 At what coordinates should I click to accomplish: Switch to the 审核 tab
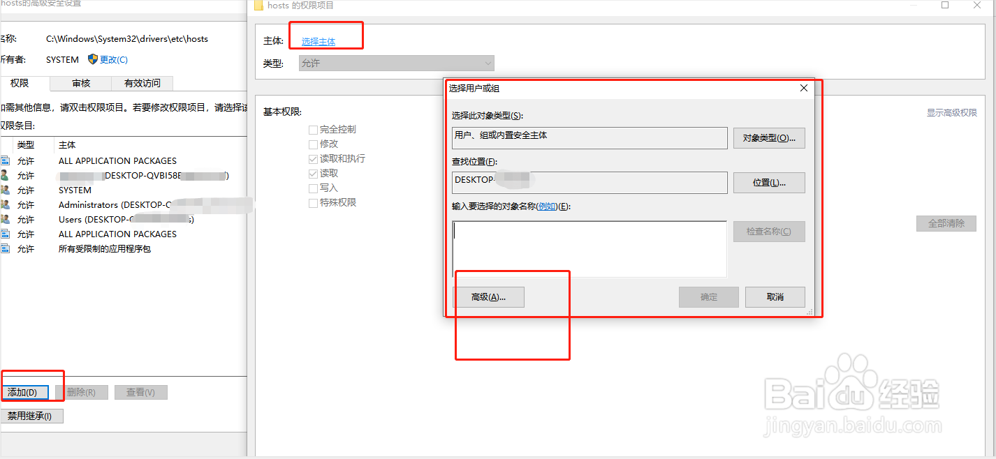pyautogui.click(x=80, y=83)
